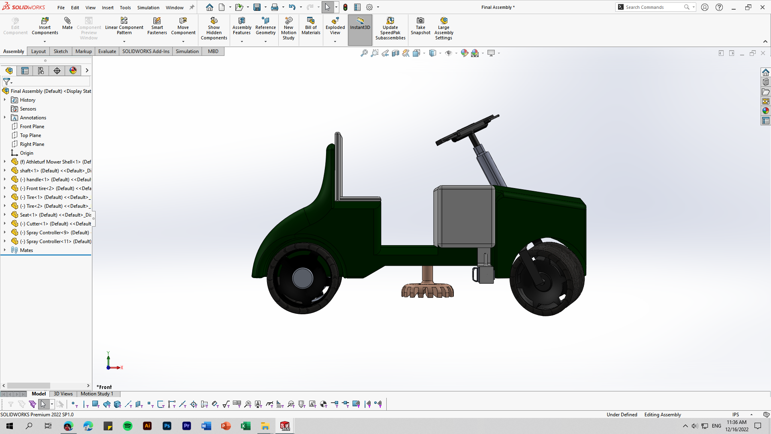Open Assembly Features tool
The width and height of the screenshot is (771, 434).
[242, 26]
